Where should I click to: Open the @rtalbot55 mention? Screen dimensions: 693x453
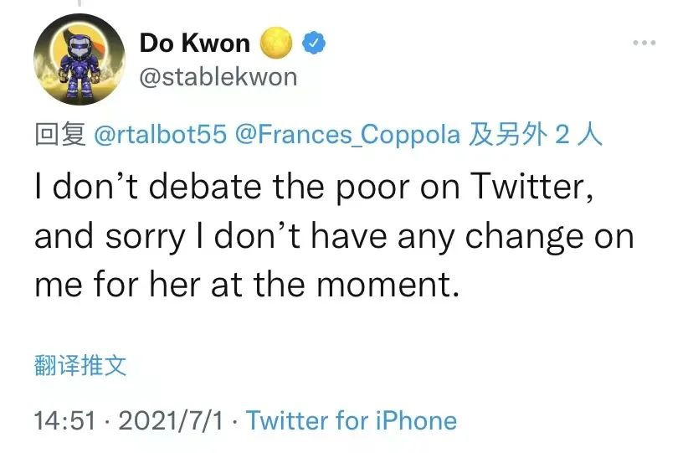click(161, 134)
